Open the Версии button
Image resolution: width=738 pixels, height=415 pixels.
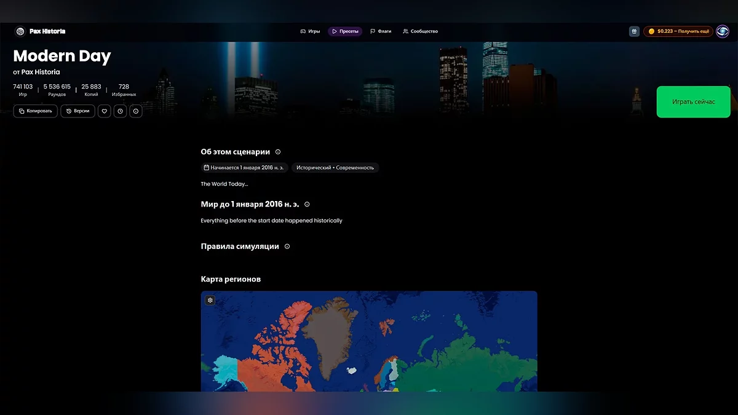tap(77, 111)
